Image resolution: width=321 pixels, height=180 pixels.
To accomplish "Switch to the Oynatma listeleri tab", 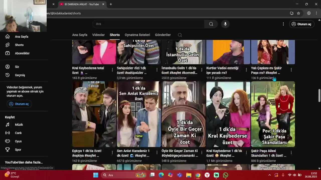I will tap(137, 35).
